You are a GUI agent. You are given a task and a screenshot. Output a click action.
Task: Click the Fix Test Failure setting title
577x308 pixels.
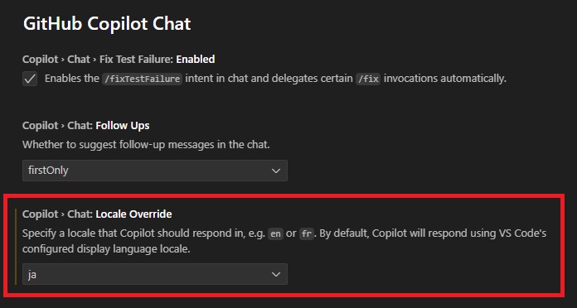point(119,59)
